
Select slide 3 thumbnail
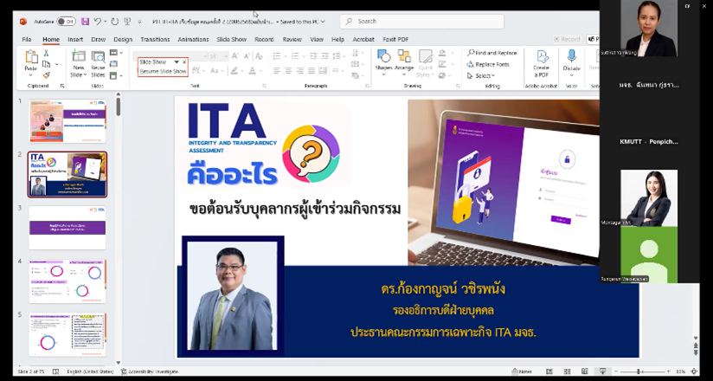click(67, 228)
